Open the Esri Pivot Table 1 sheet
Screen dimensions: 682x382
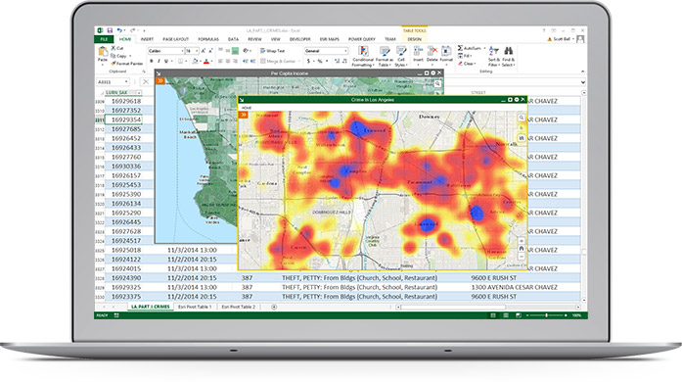195,307
